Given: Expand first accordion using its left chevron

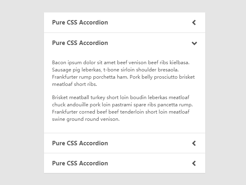Looking at the screenshot, I should tap(194, 22).
